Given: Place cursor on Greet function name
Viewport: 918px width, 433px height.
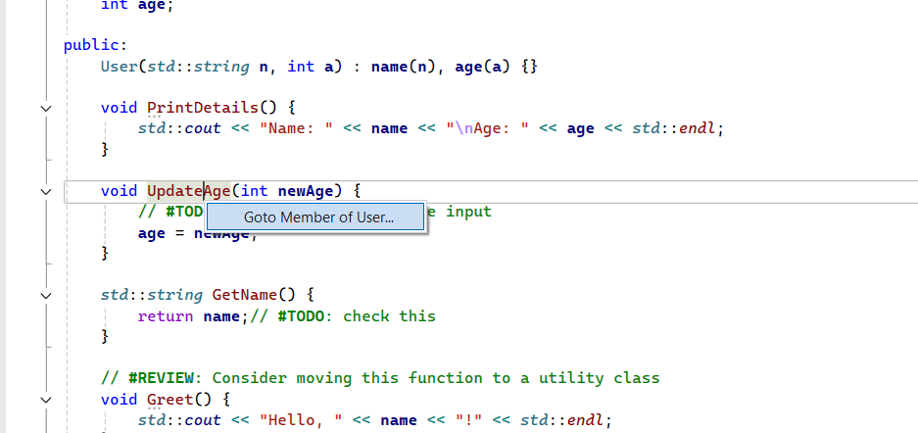Looking at the screenshot, I should click(170, 400).
